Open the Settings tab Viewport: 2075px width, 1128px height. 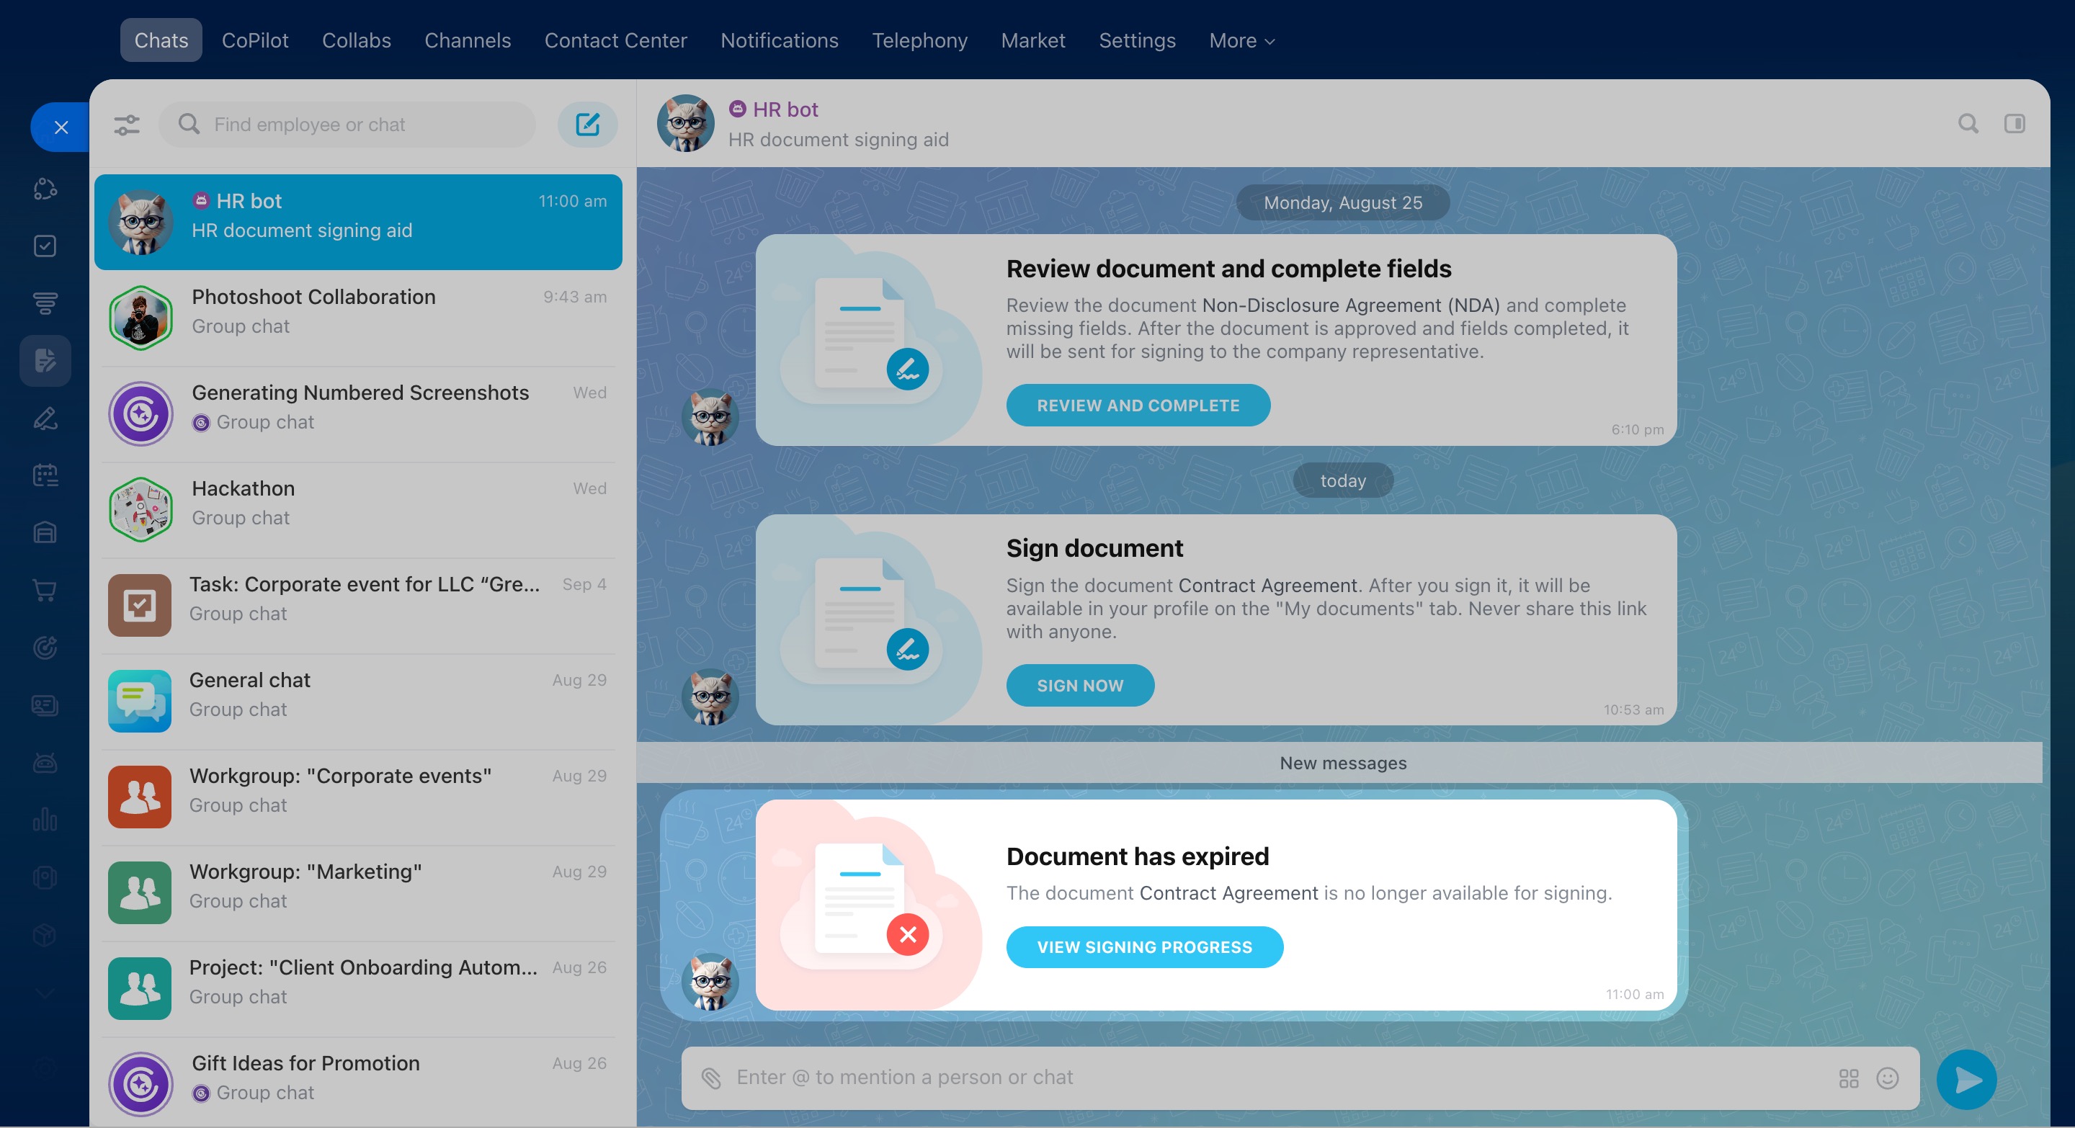click(x=1137, y=40)
